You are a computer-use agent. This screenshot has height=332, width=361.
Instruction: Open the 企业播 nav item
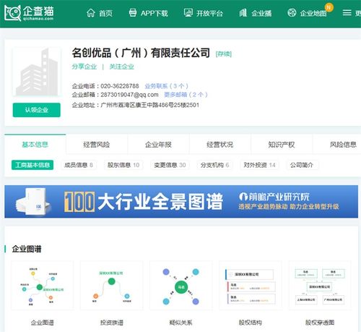256,13
